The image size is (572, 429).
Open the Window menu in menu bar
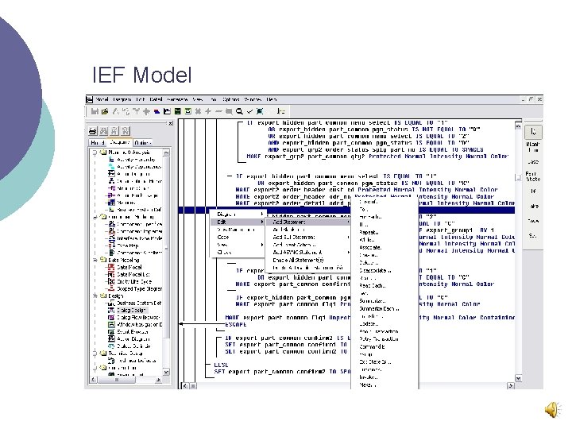[x=253, y=99]
